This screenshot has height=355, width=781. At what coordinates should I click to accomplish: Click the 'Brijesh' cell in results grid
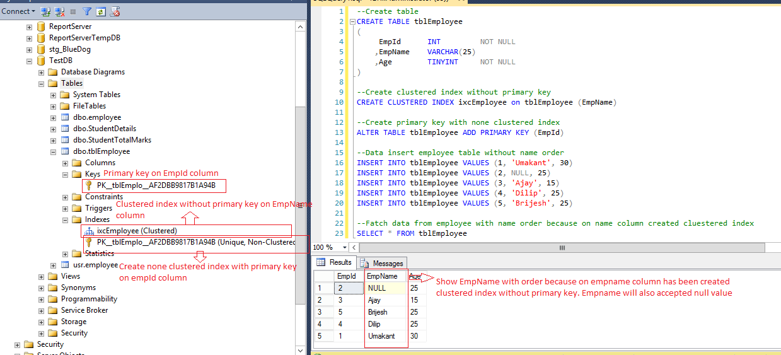coord(386,312)
